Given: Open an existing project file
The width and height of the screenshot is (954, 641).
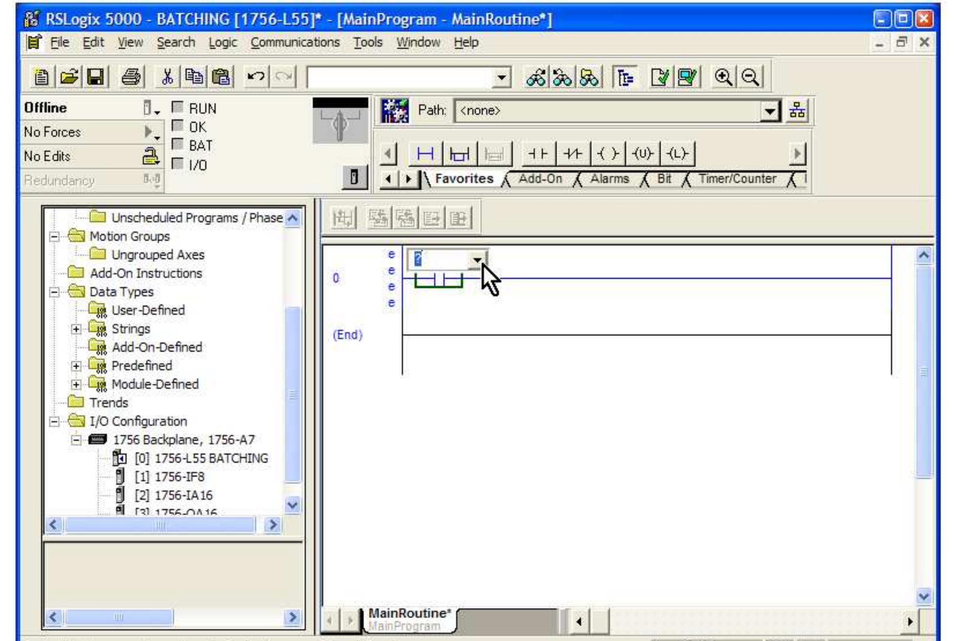Looking at the screenshot, I should coord(70,77).
